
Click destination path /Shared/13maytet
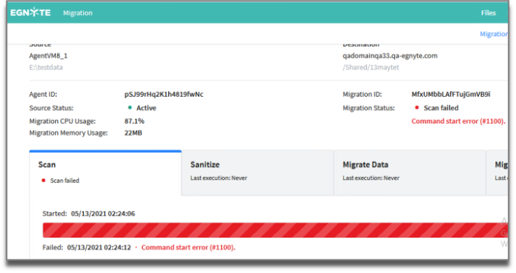371,67
